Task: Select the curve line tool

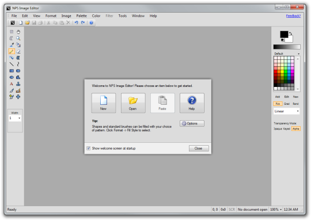Action: point(18,65)
